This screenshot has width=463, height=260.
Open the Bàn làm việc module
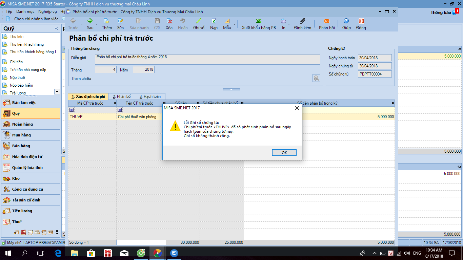(31, 103)
